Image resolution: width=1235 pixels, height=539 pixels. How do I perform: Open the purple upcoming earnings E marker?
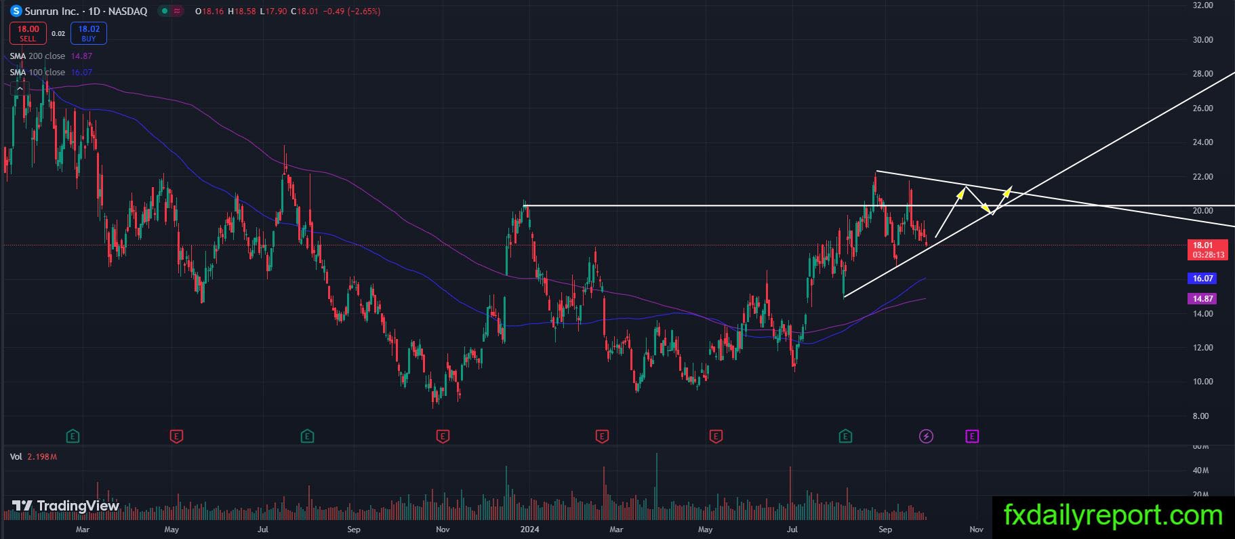[x=972, y=436]
